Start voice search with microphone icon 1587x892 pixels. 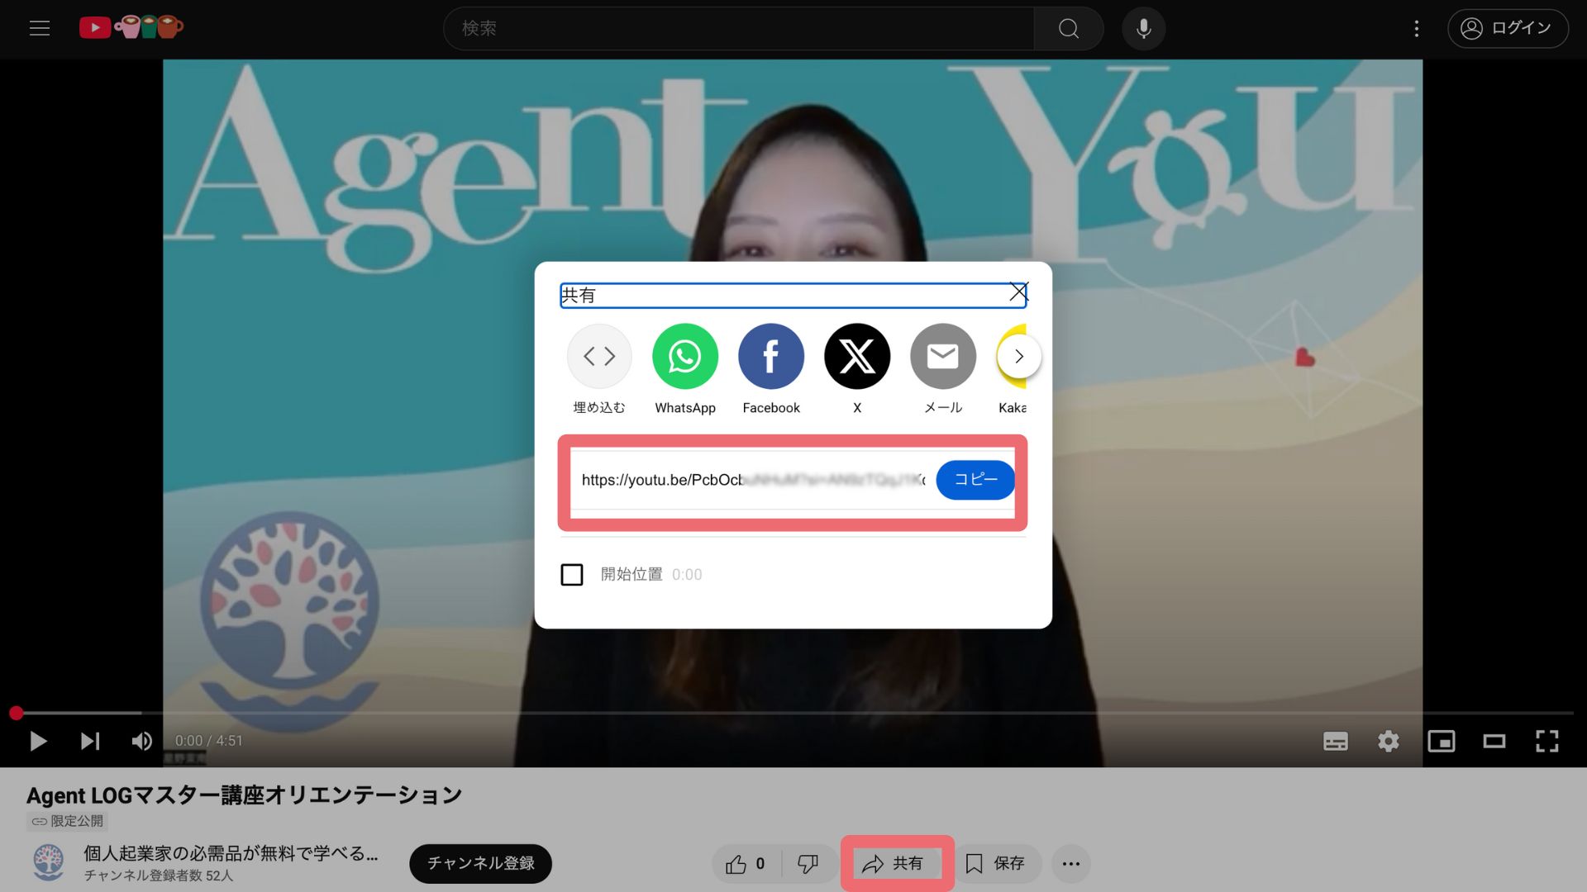[x=1143, y=28]
